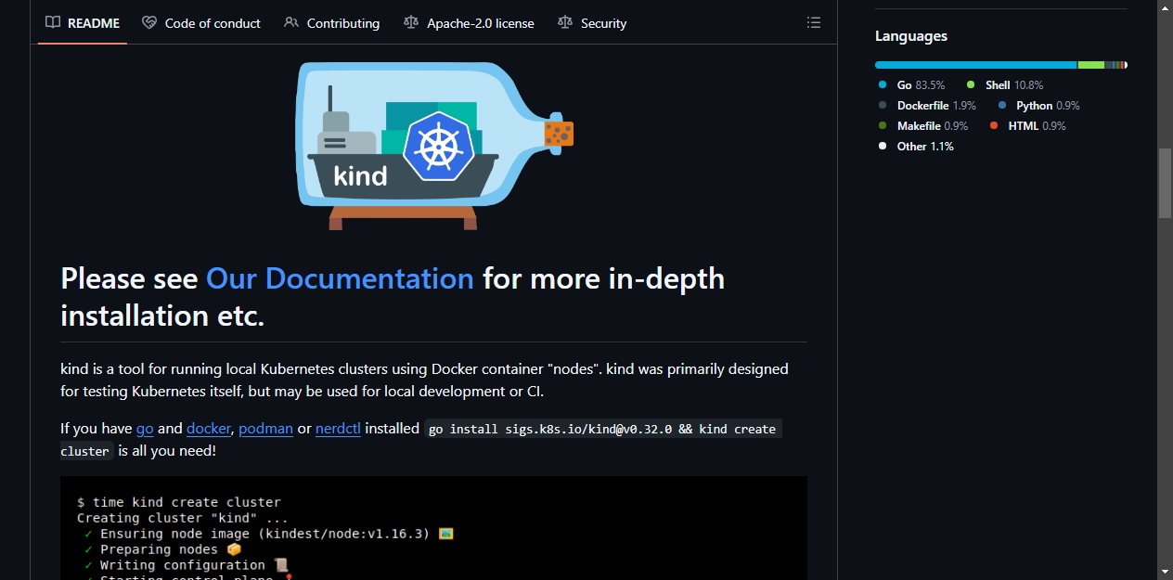
Task: Click the '$ time kind create cluster' line
Action: 179,502
